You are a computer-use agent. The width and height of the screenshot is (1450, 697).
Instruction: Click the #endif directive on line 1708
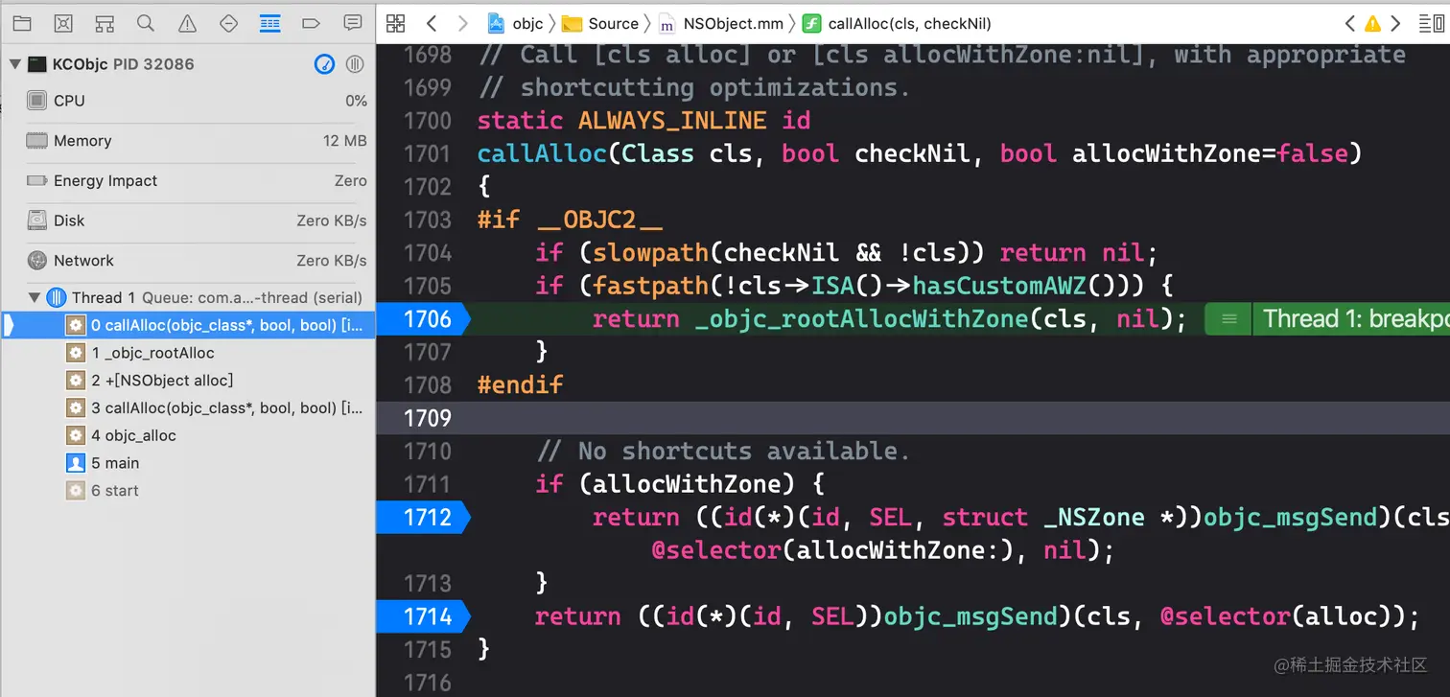tap(520, 385)
